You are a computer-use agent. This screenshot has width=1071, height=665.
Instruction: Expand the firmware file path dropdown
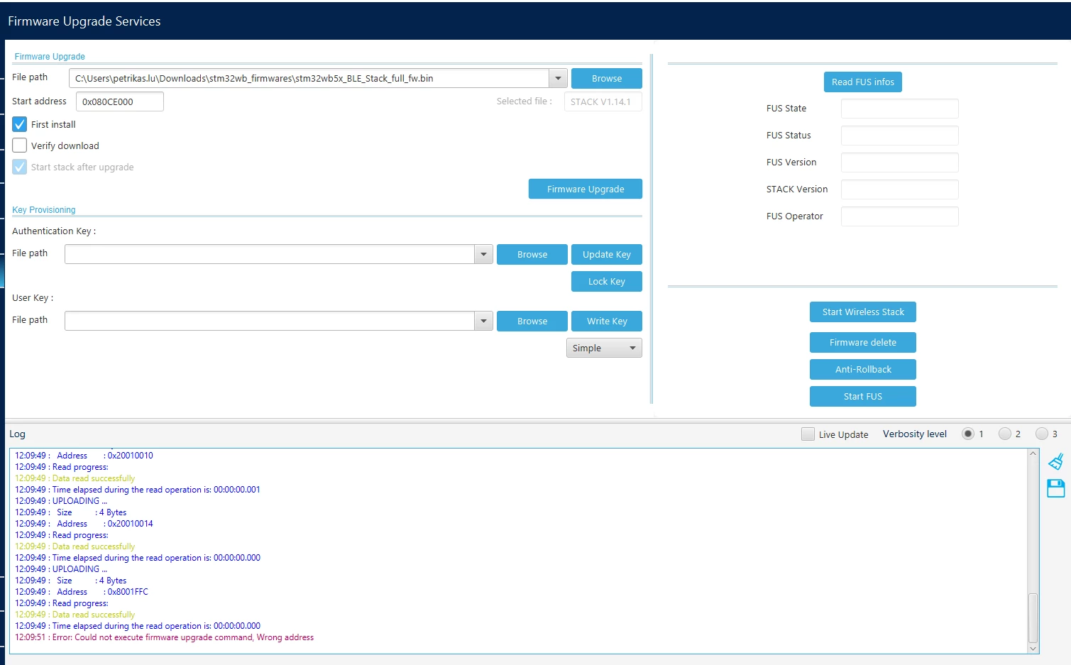click(x=558, y=78)
